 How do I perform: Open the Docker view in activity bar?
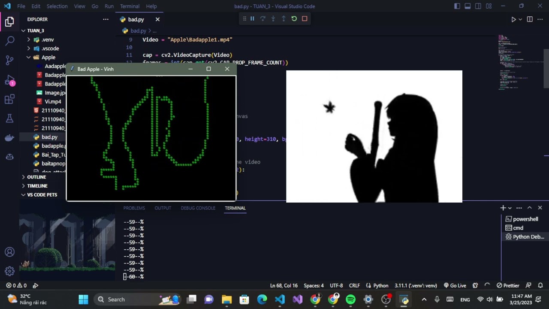click(x=9, y=138)
